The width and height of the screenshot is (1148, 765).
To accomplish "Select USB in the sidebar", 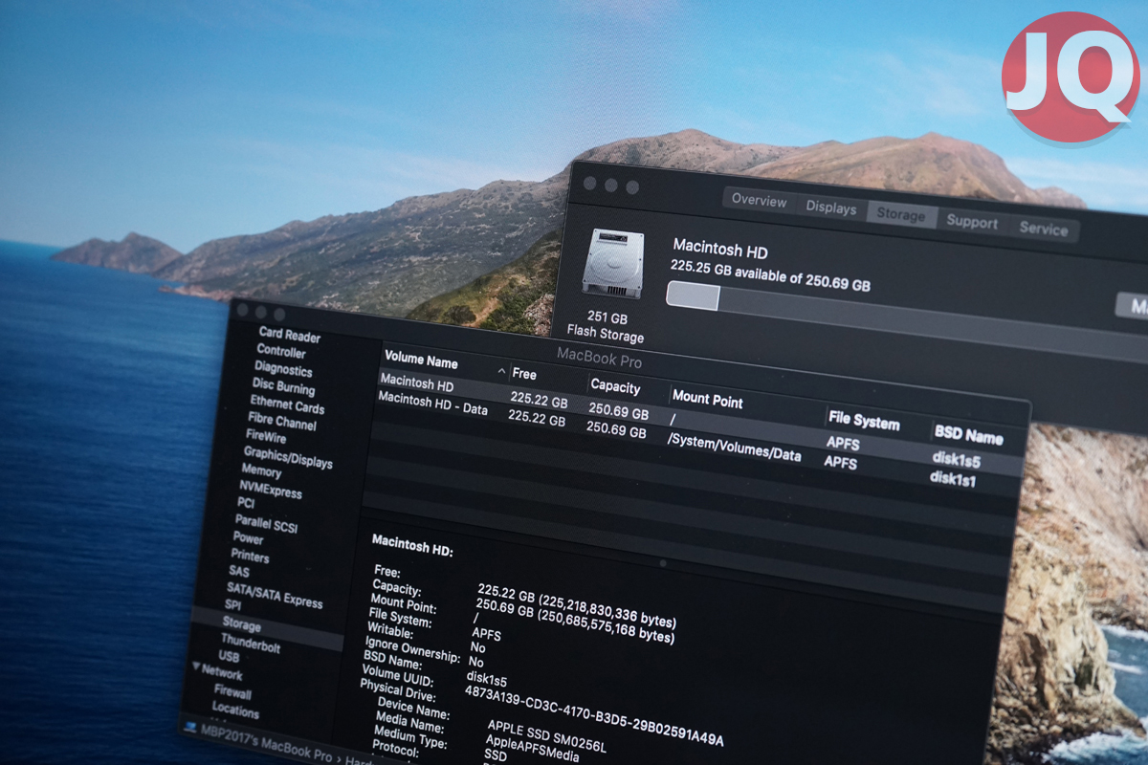I will [229, 657].
